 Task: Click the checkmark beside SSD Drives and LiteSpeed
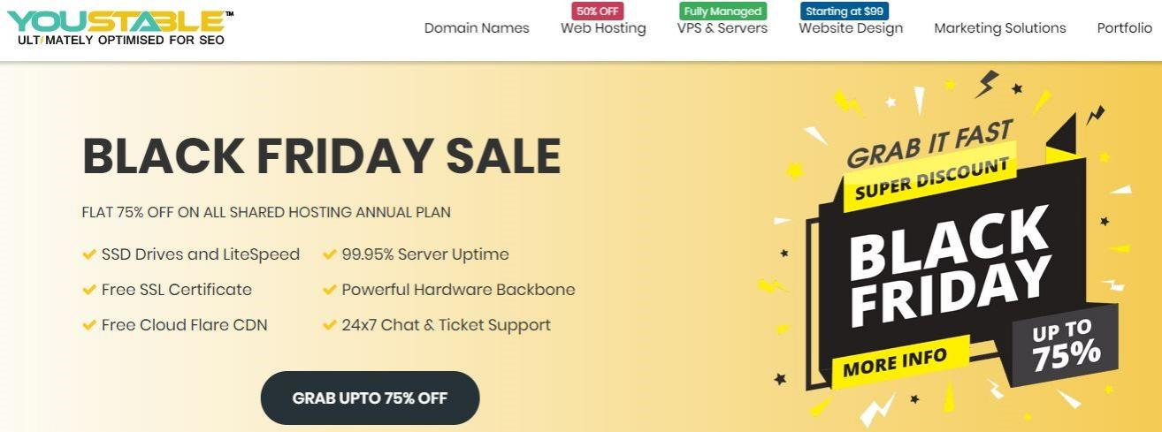coord(89,254)
